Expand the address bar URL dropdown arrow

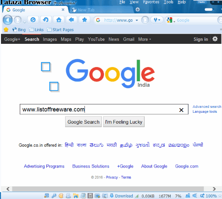[137, 20]
